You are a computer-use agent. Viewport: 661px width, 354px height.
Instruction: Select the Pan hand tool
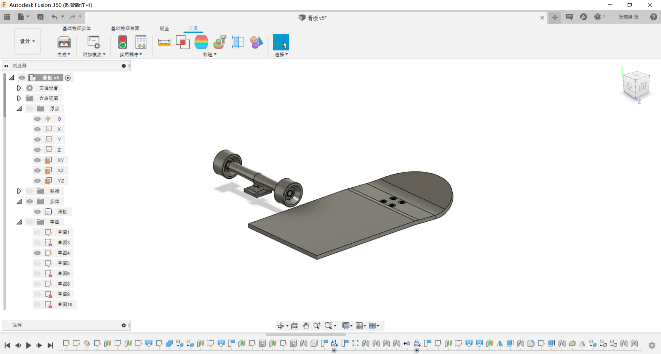coord(306,326)
